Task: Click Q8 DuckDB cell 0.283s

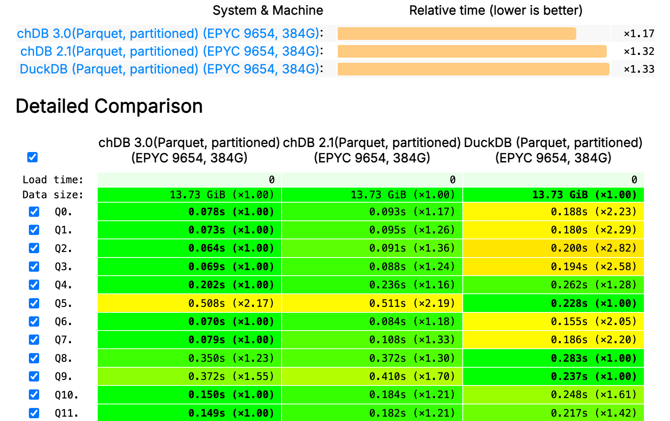Action: (x=553, y=358)
